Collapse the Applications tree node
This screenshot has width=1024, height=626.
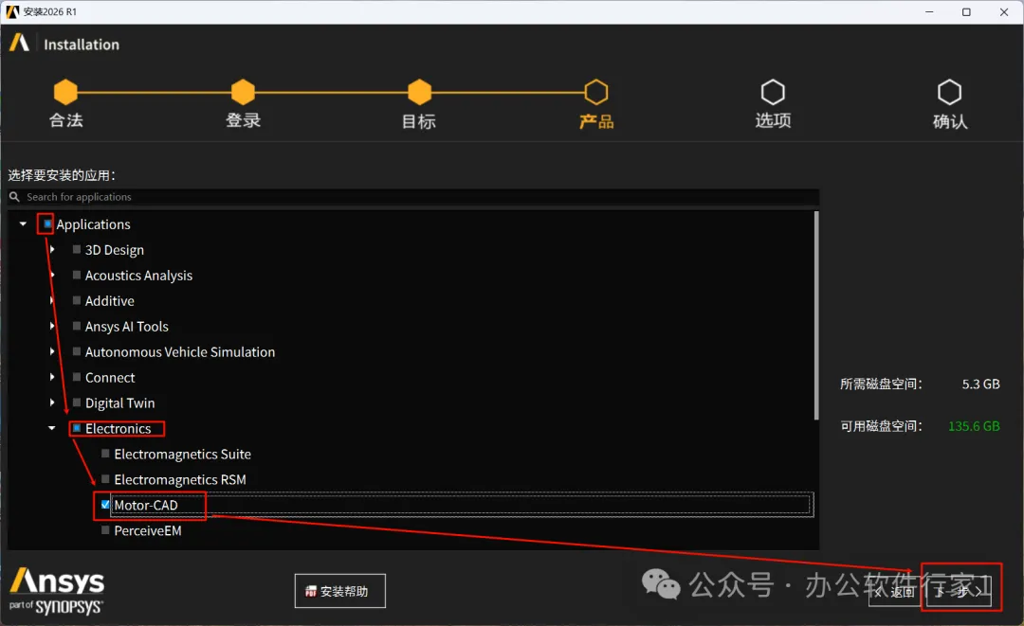[x=23, y=224]
